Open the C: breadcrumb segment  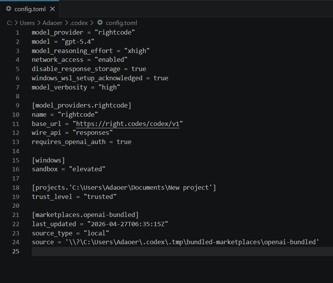tap(10, 23)
